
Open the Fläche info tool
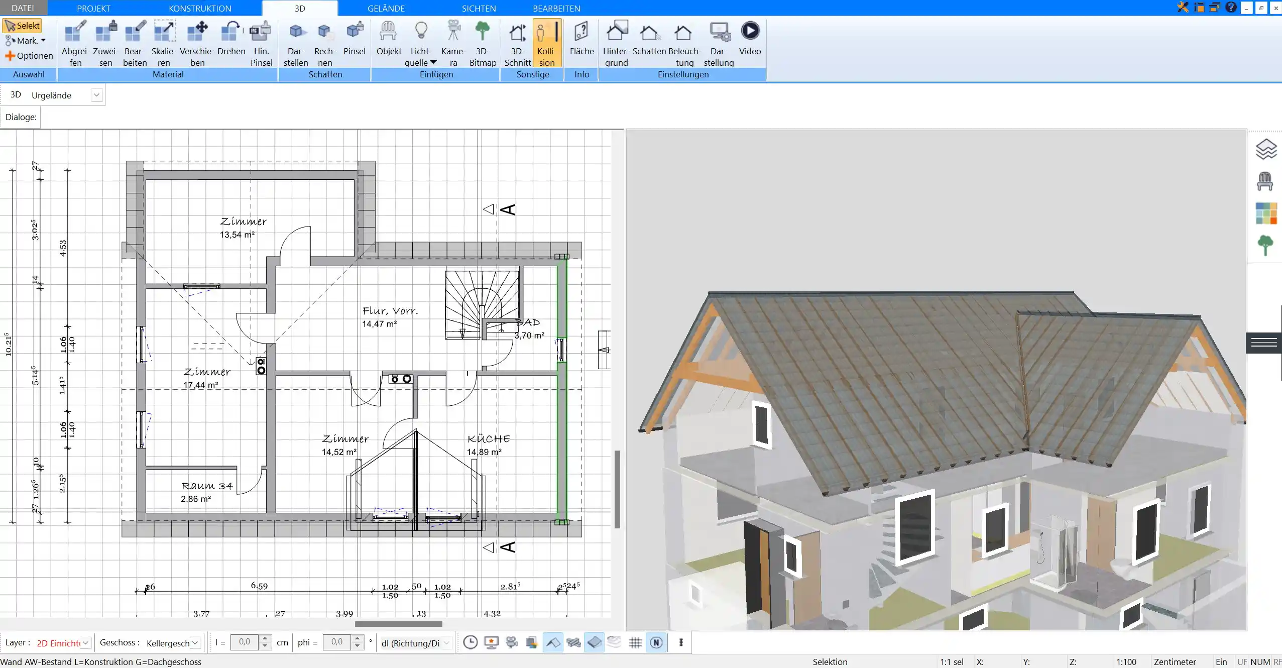(x=581, y=38)
